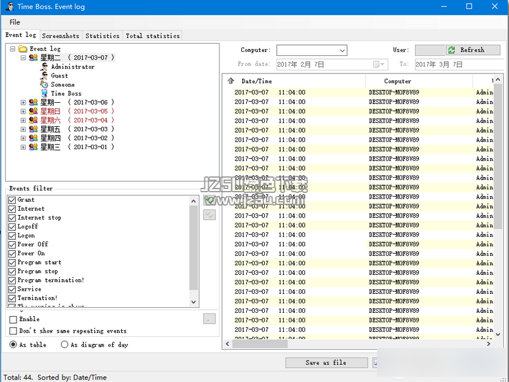509x382 pixels.
Task: Collapse the Event log root node
Action: (13, 49)
